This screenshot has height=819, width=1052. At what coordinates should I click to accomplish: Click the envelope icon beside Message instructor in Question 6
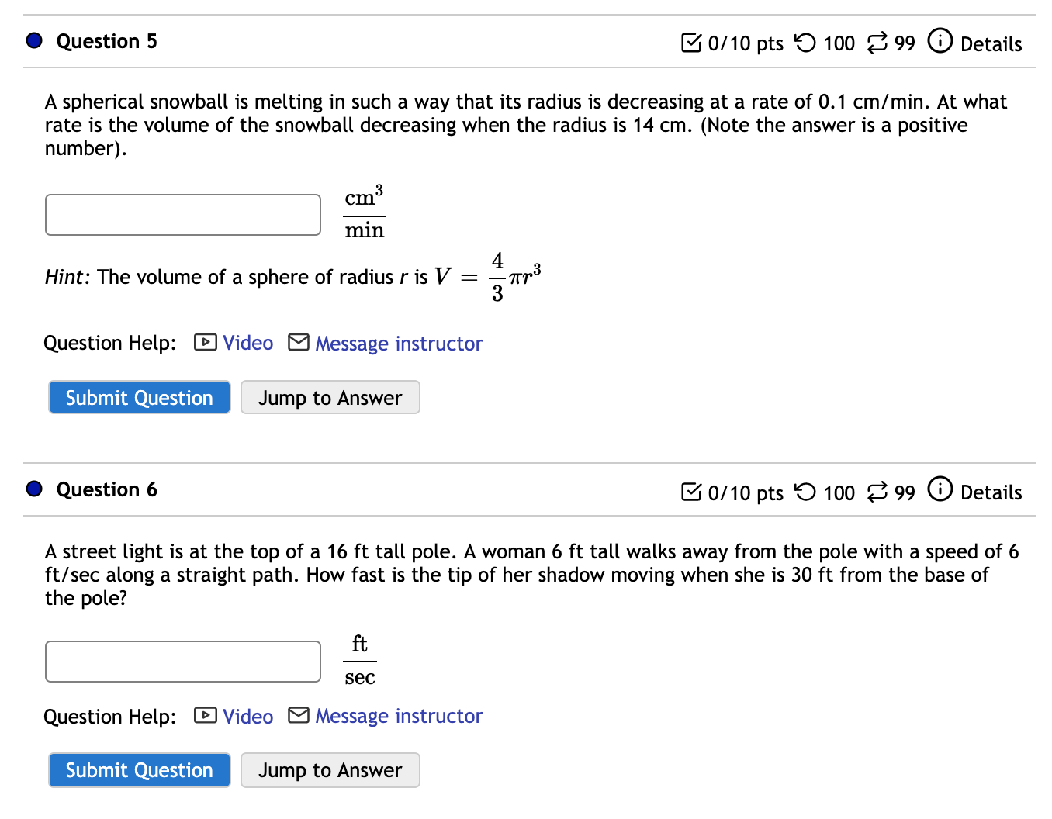tap(298, 715)
